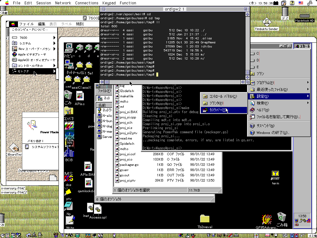Open the term desktop icon
Viewport: 317px width, 238px height.
click(x=275, y=175)
